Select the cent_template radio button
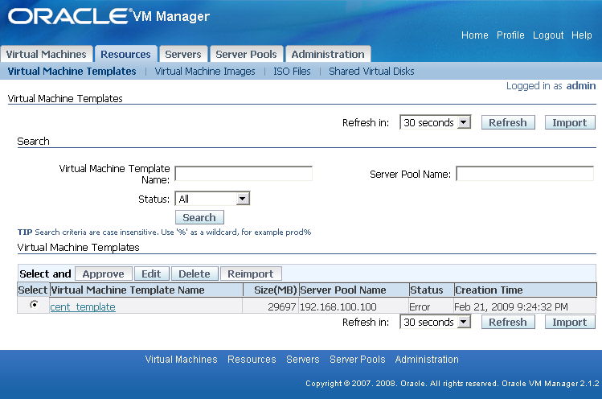This screenshot has width=602, height=399. 35,305
